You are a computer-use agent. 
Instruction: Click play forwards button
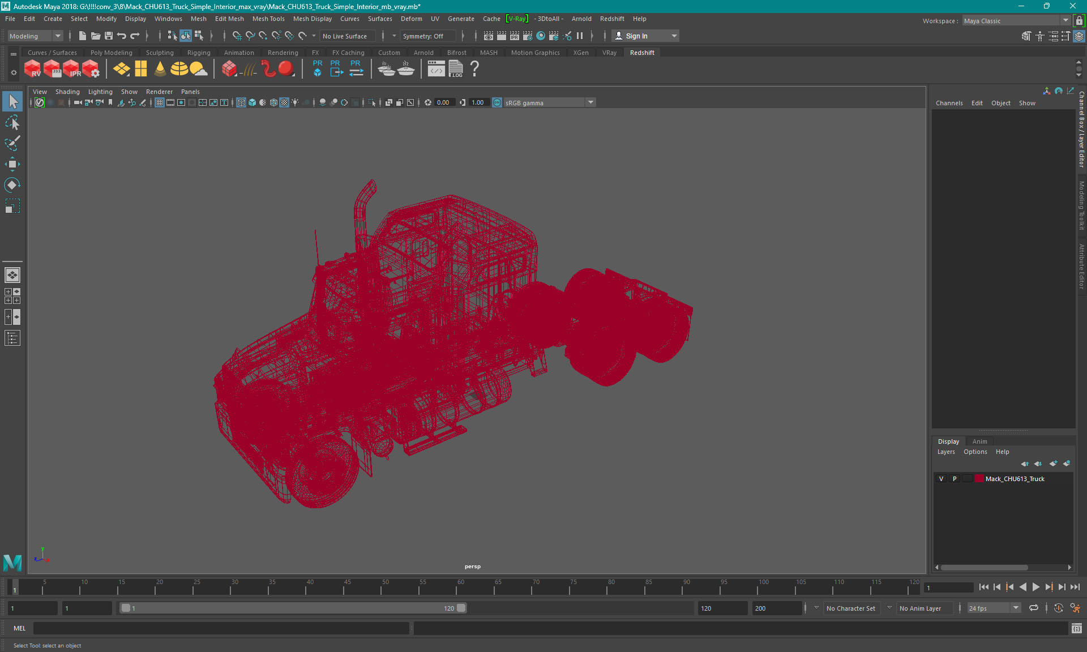(x=1035, y=587)
